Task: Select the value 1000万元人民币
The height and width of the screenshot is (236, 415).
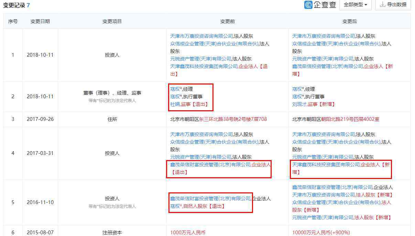Action: pyautogui.click(x=188, y=233)
